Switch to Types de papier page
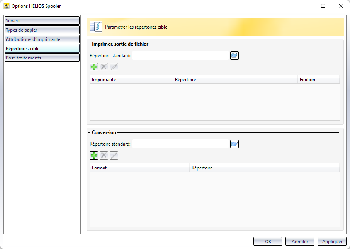The image size is (350, 249). coord(42,30)
